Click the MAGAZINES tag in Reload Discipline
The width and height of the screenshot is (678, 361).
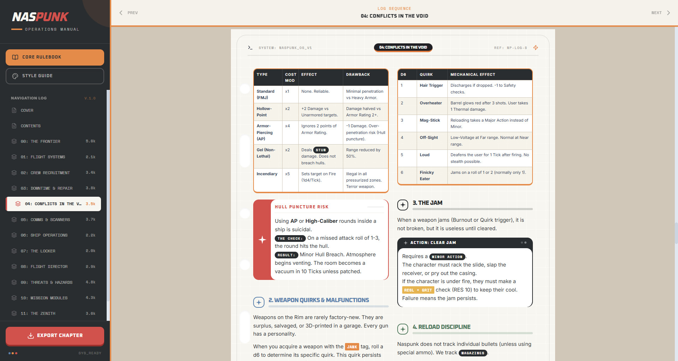pos(473,353)
